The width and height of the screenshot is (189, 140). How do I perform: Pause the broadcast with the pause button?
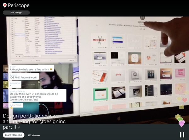pos(182,135)
